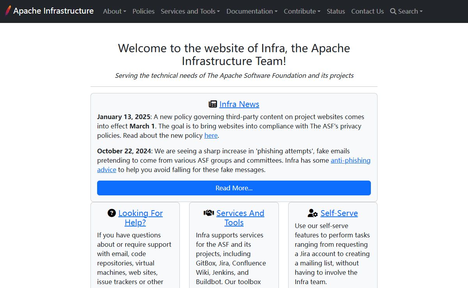Viewport: 468px width, 288px height.
Task: Open the Contribute dropdown menu
Action: tap(302, 11)
